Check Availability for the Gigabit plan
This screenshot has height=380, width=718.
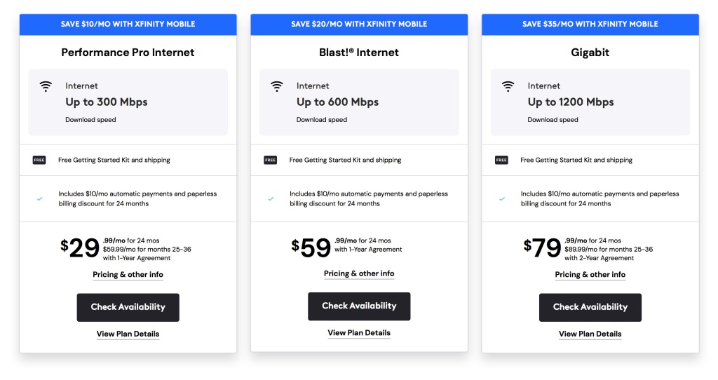coord(590,307)
